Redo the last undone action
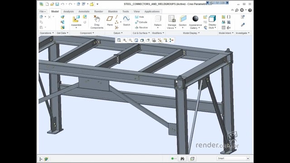The width and height of the screenshot is (290, 163). [70, 4]
